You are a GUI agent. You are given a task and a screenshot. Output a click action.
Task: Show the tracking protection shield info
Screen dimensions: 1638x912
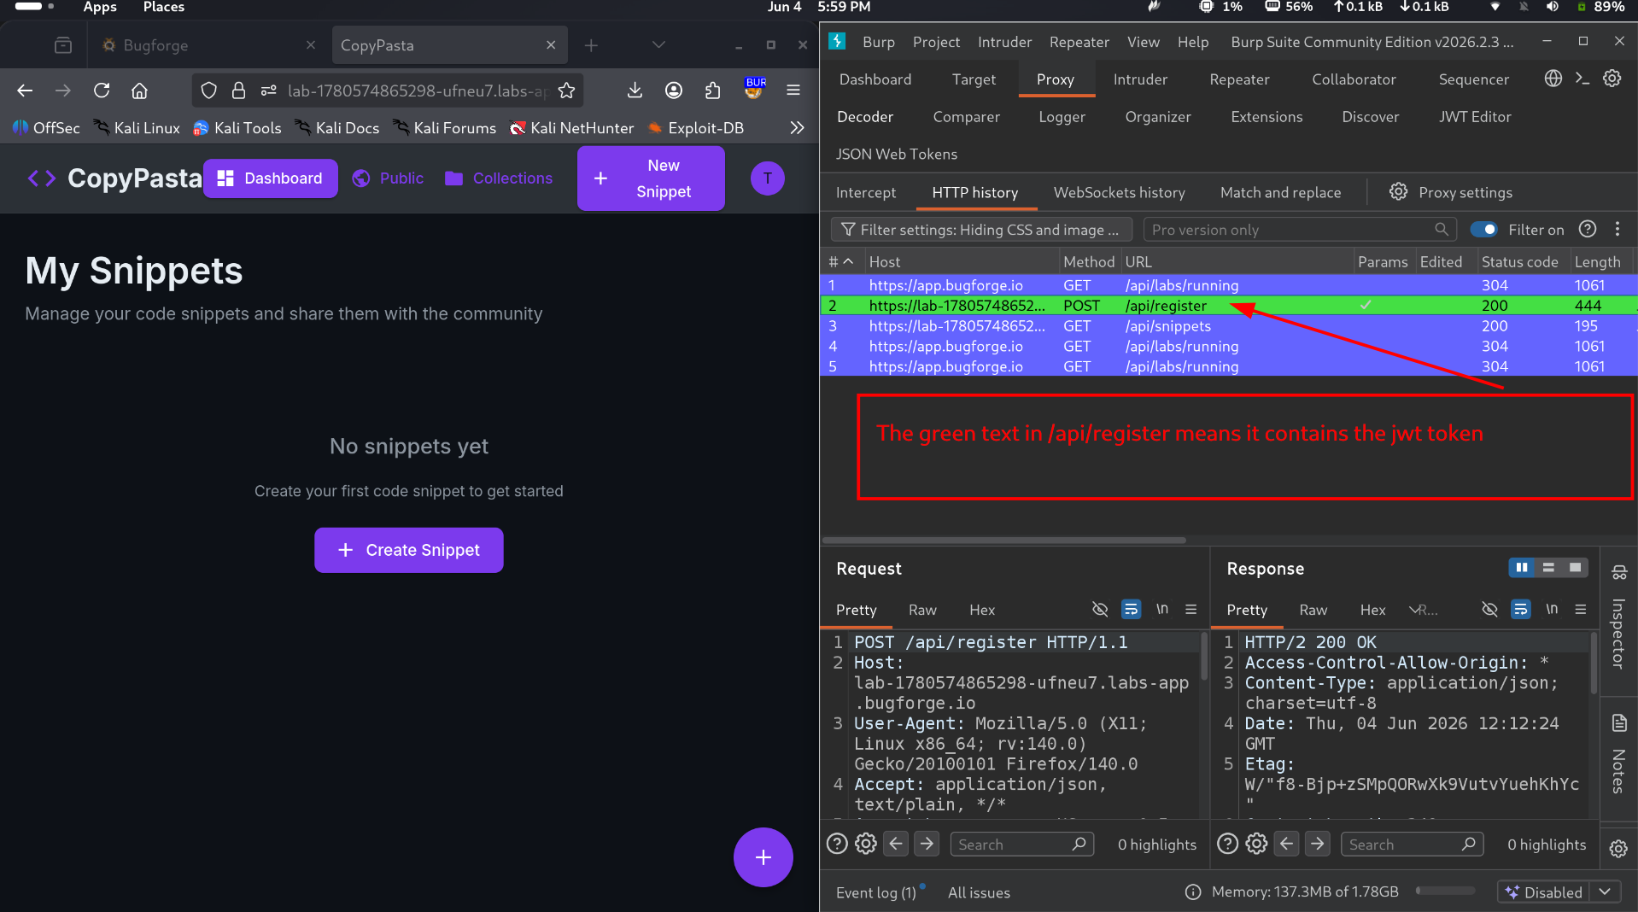(208, 91)
